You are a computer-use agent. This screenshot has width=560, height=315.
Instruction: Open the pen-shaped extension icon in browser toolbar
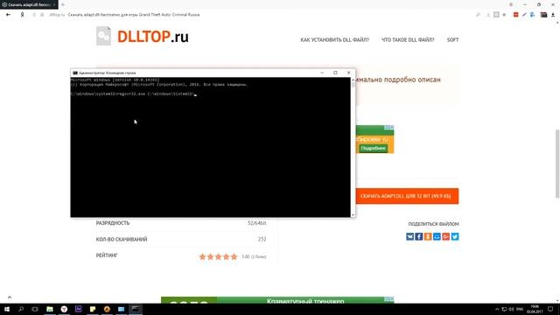pos(524,15)
